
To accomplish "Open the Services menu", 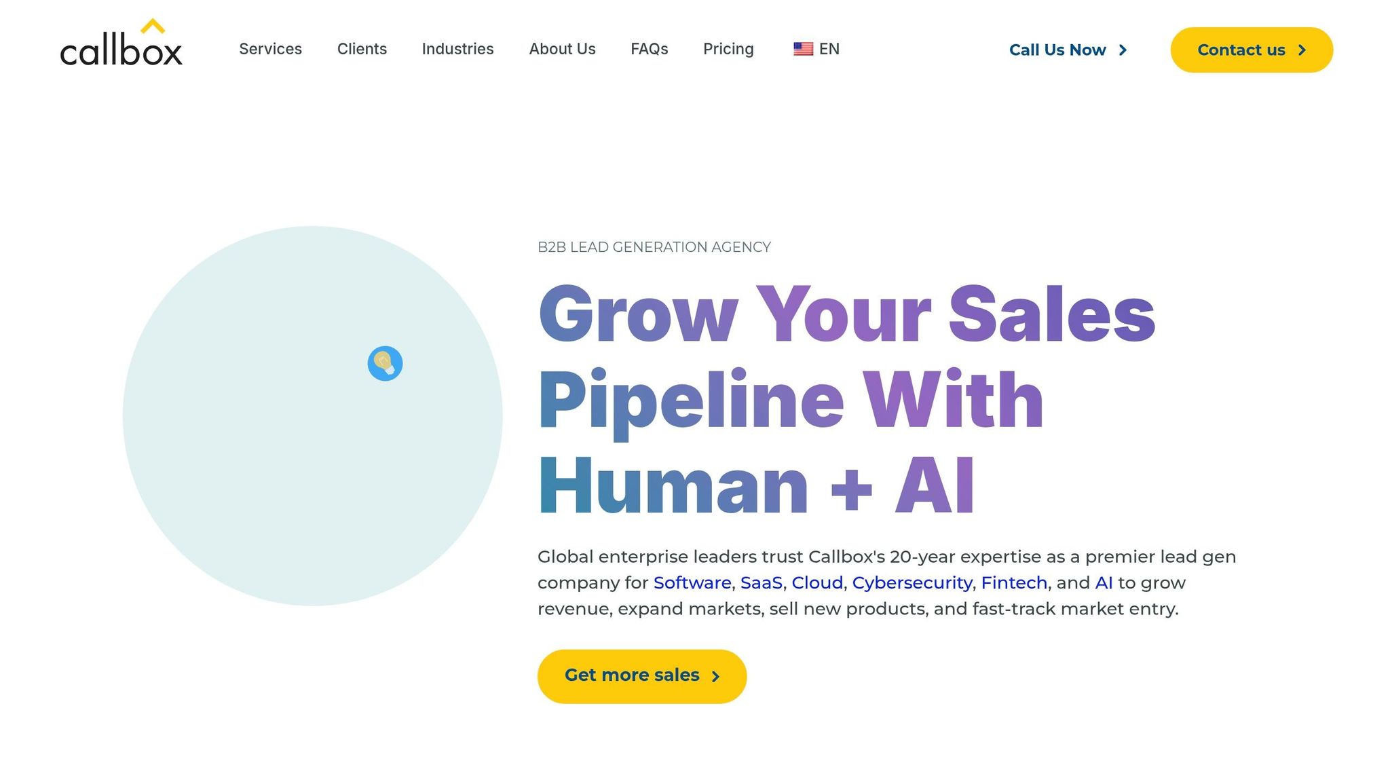I will (270, 49).
